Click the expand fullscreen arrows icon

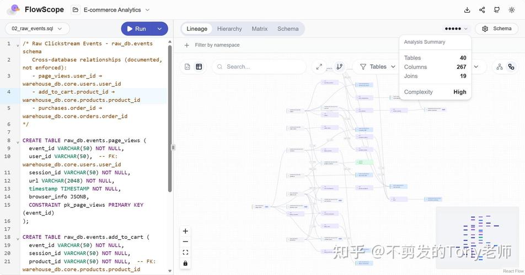pyautogui.click(x=319, y=67)
